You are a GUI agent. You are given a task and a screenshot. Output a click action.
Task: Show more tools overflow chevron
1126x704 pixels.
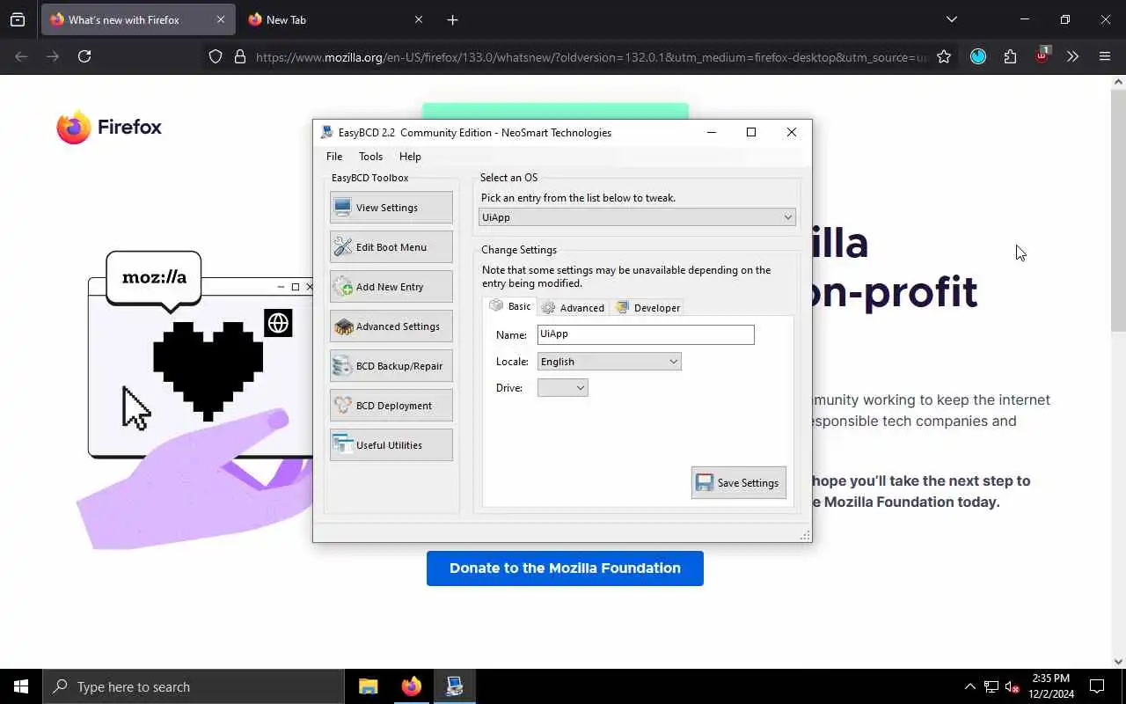click(x=1072, y=56)
